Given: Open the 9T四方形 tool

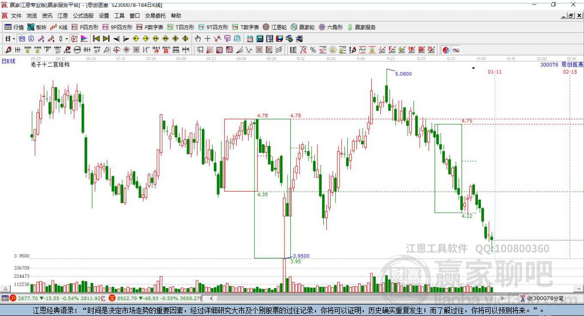Looking at the screenshot, I should 213,27.
